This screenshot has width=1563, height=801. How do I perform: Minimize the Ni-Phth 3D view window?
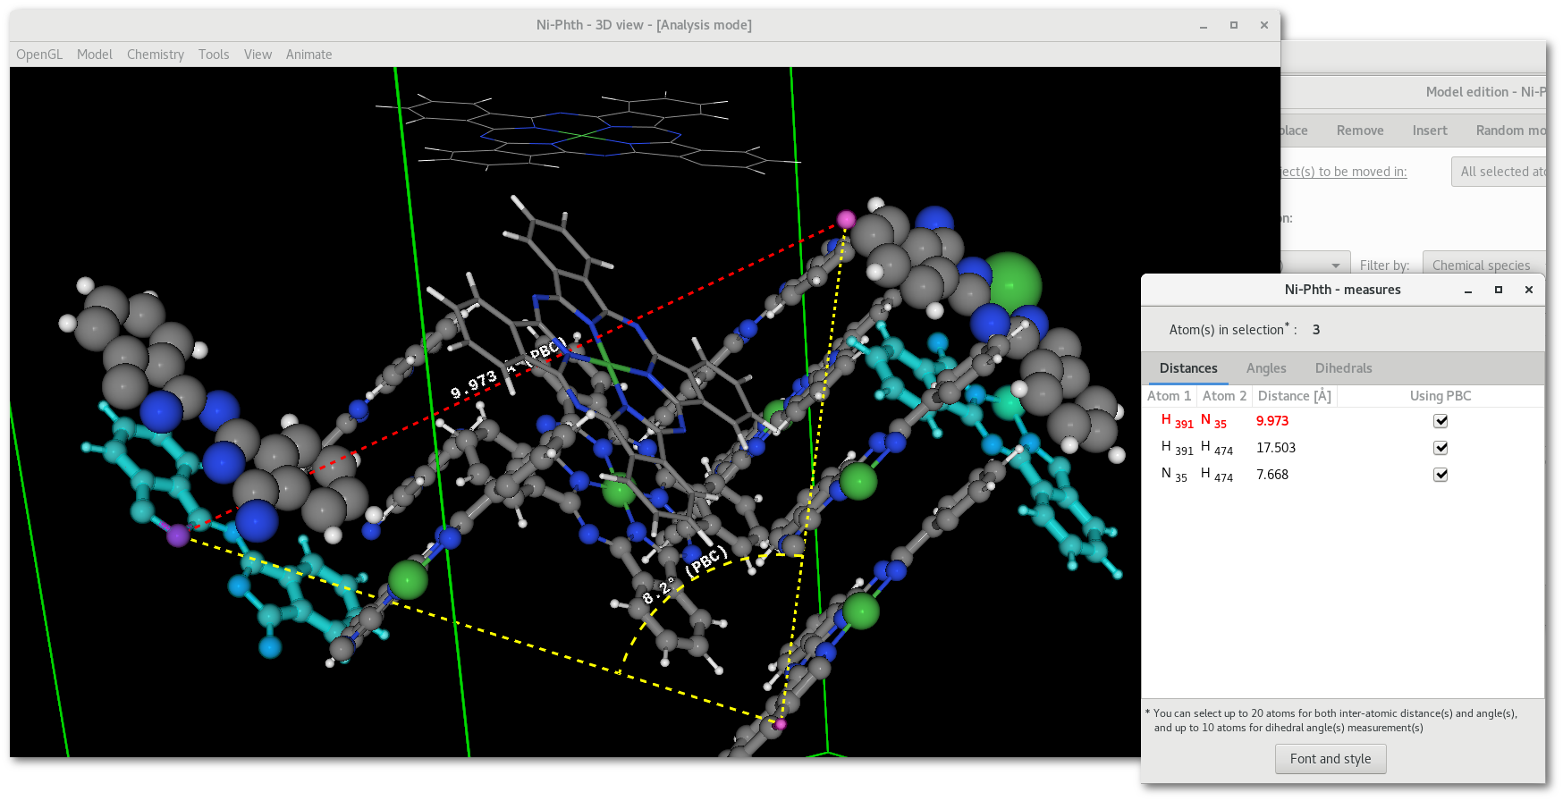tap(1204, 25)
